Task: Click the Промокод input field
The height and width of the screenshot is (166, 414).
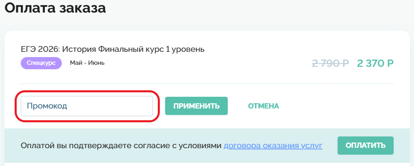Action: coord(87,106)
